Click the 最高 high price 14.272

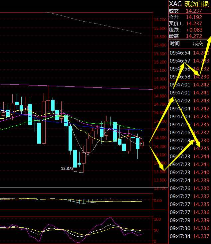coord(194,36)
